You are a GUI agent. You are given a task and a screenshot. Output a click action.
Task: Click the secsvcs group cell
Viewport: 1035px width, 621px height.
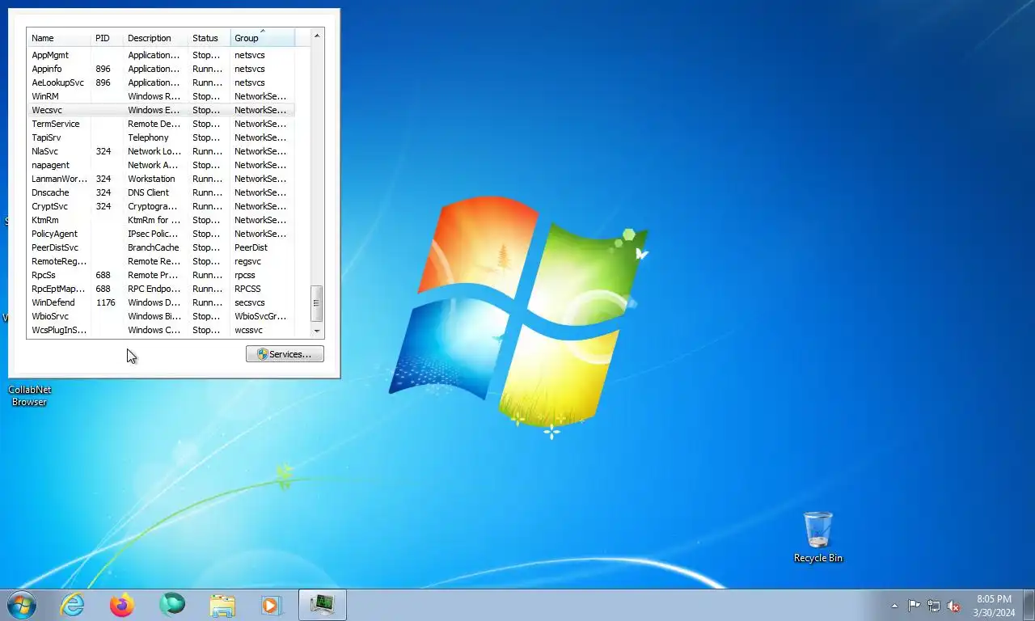click(x=250, y=302)
